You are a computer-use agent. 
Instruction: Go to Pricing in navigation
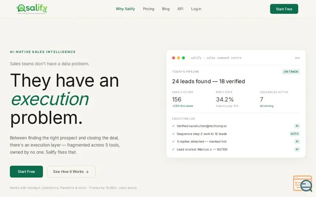(x=149, y=9)
